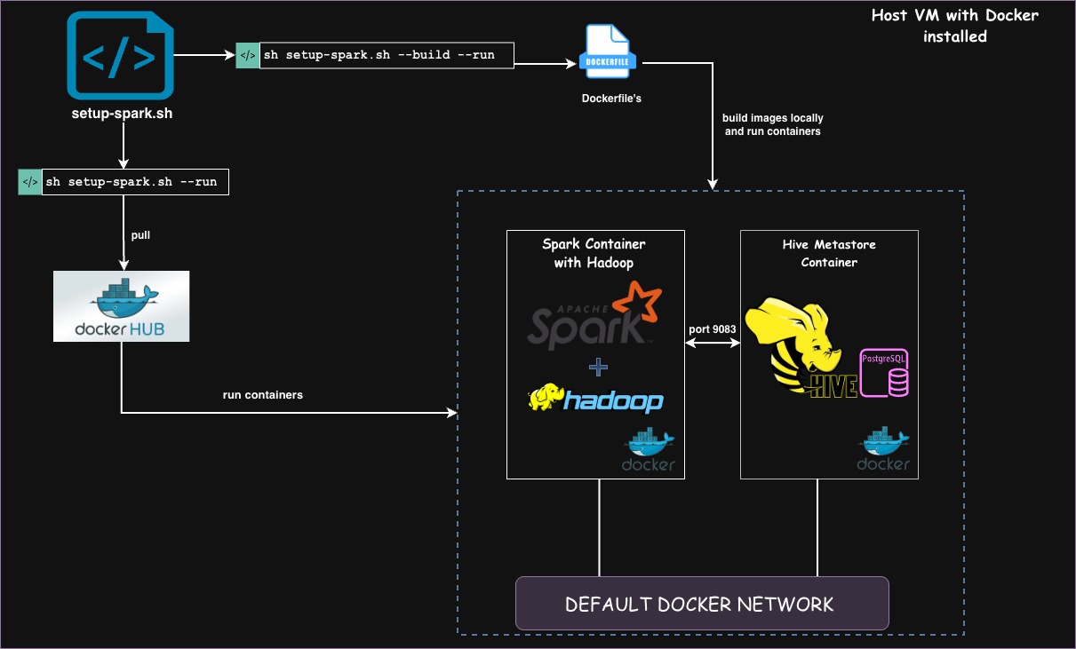Select the Docker whale in the Hive Metastore container
The width and height of the screenshot is (1076, 649).
tap(883, 444)
